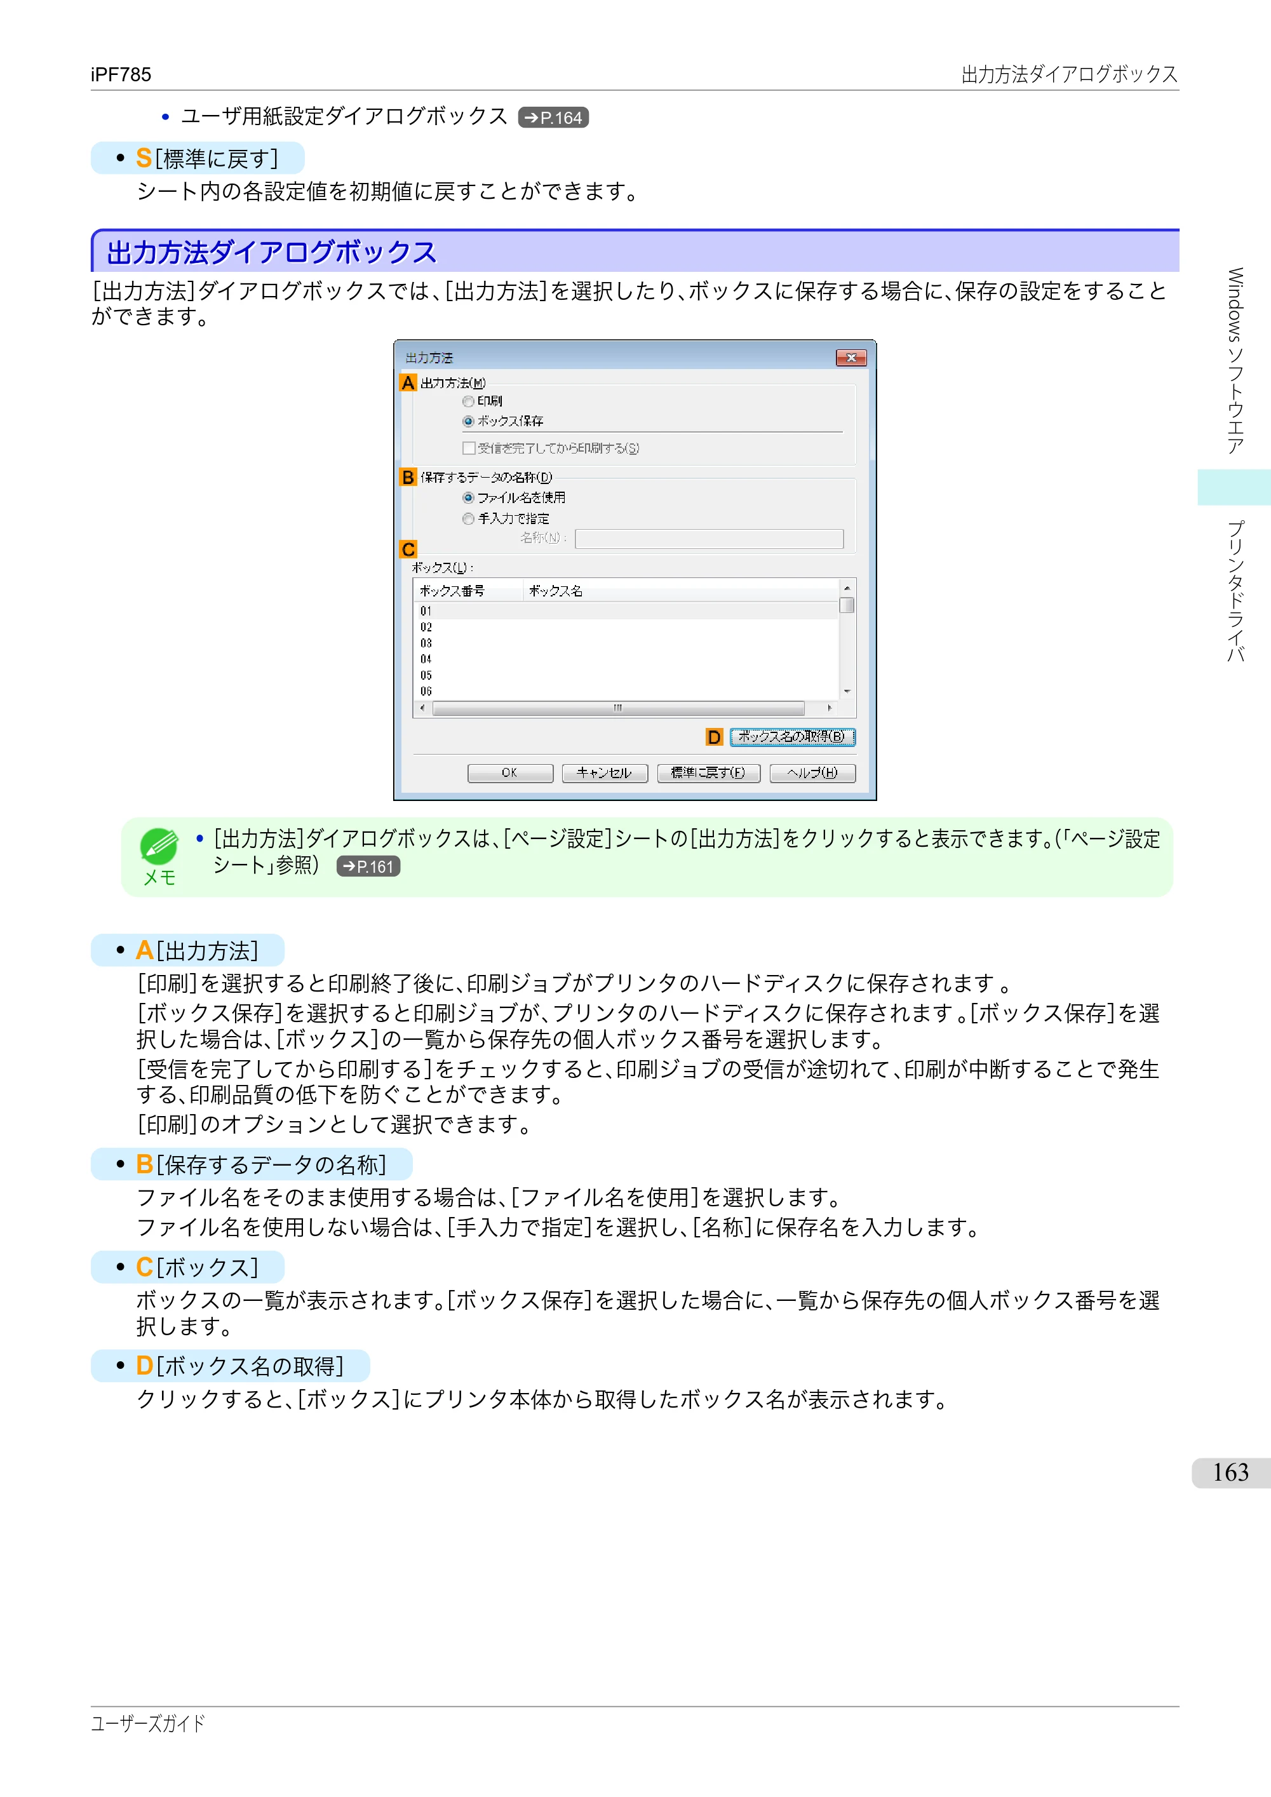Click the ユーザーズガイド footer text
Image resolution: width=1271 pixels, height=1797 pixels.
[x=148, y=1724]
